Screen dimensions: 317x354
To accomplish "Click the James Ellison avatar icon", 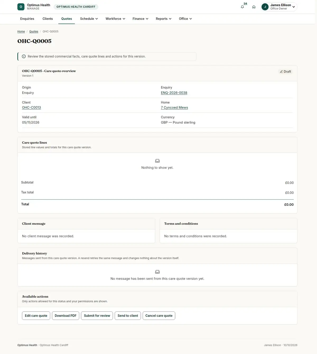I will pyautogui.click(x=265, y=7).
